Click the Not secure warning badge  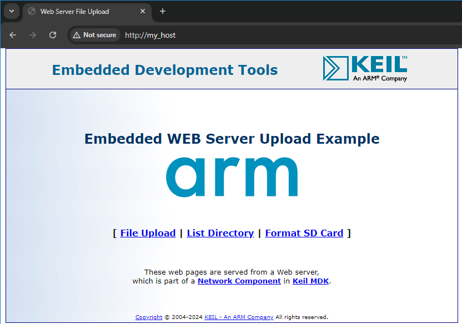point(94,35)
